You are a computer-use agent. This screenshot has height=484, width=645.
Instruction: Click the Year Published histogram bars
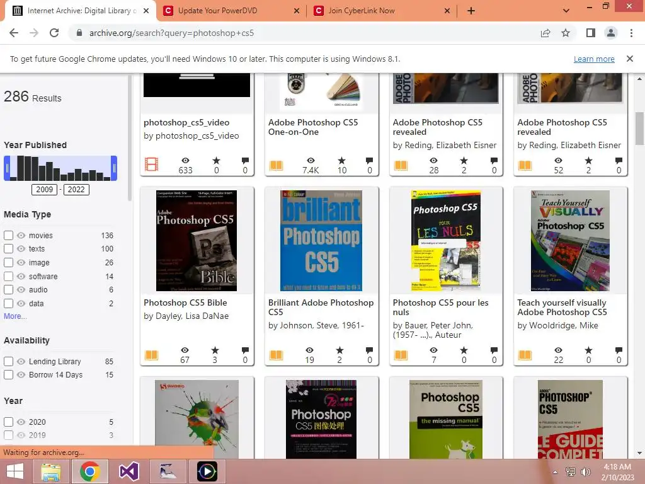[x=60, y=168]
